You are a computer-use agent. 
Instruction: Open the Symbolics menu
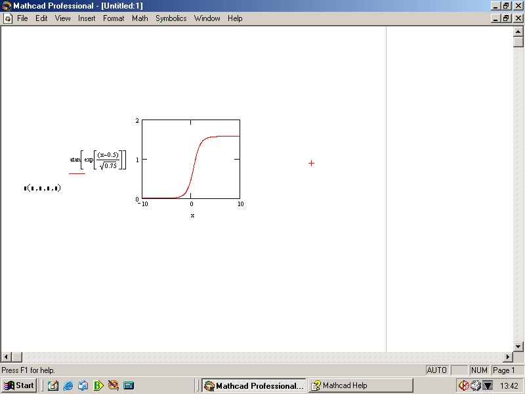point(171,18)
